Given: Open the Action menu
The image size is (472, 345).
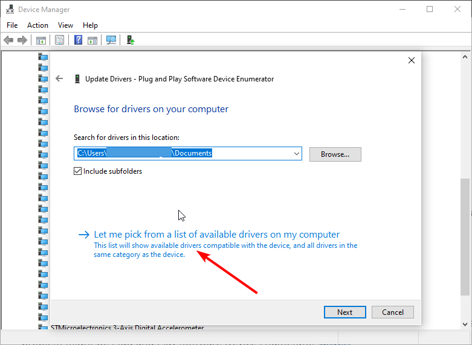Looking at the screenshot, I should [x=37, y=25].
